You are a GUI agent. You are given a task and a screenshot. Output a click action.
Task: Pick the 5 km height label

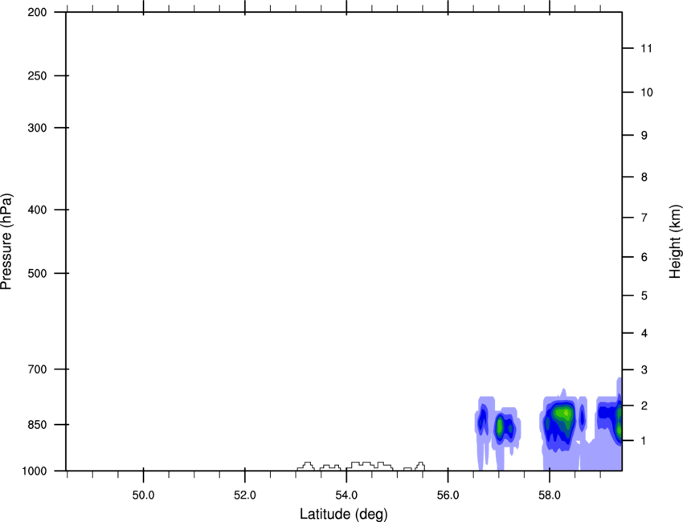click(644, 296)
